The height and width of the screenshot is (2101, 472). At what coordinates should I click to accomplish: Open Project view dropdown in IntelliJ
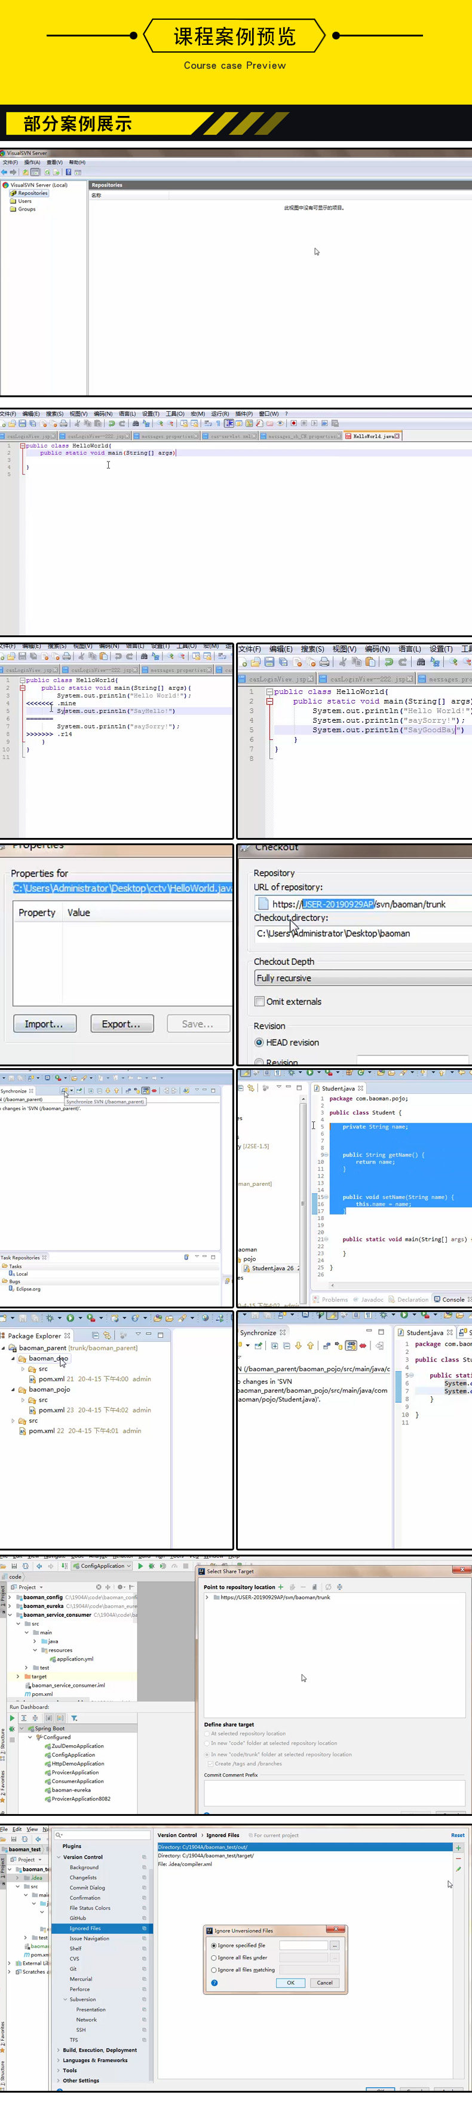(27, 1586)
